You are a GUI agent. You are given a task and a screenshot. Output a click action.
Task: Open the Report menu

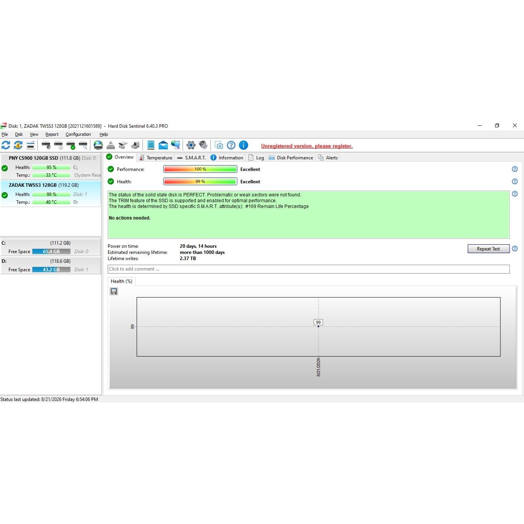point(52,134)
